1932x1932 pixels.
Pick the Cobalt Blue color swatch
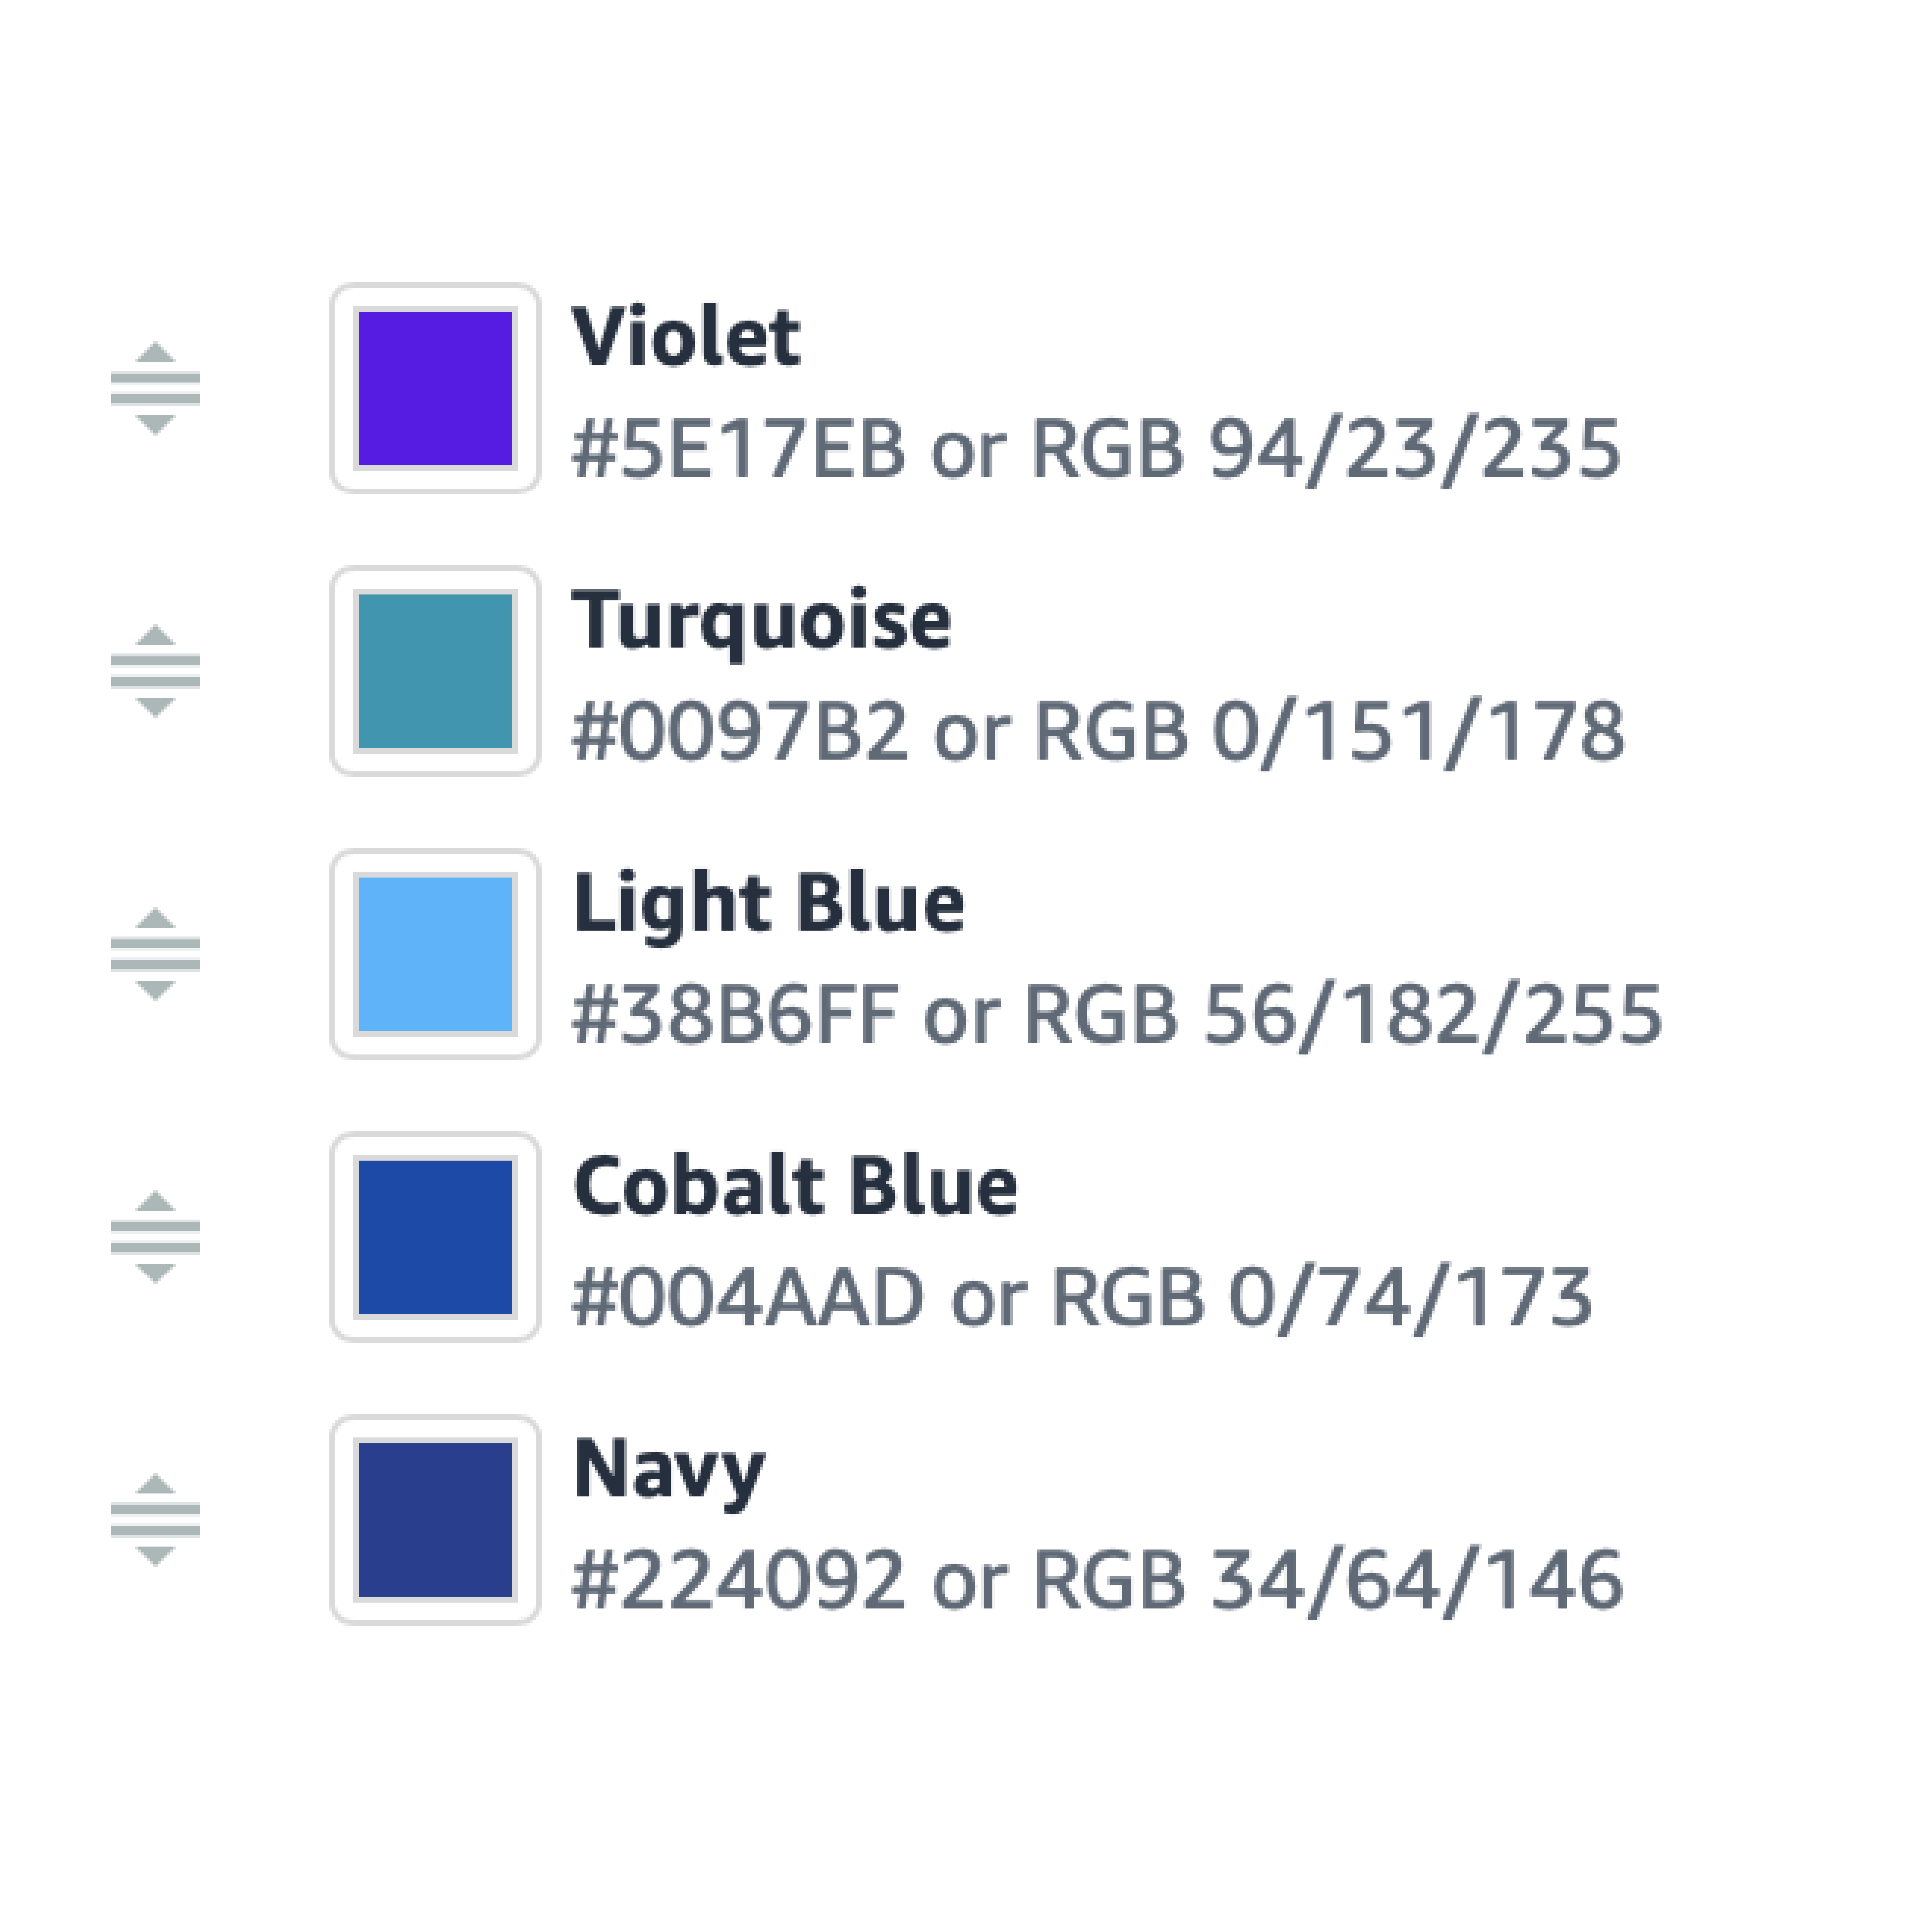pos(435,1237)
